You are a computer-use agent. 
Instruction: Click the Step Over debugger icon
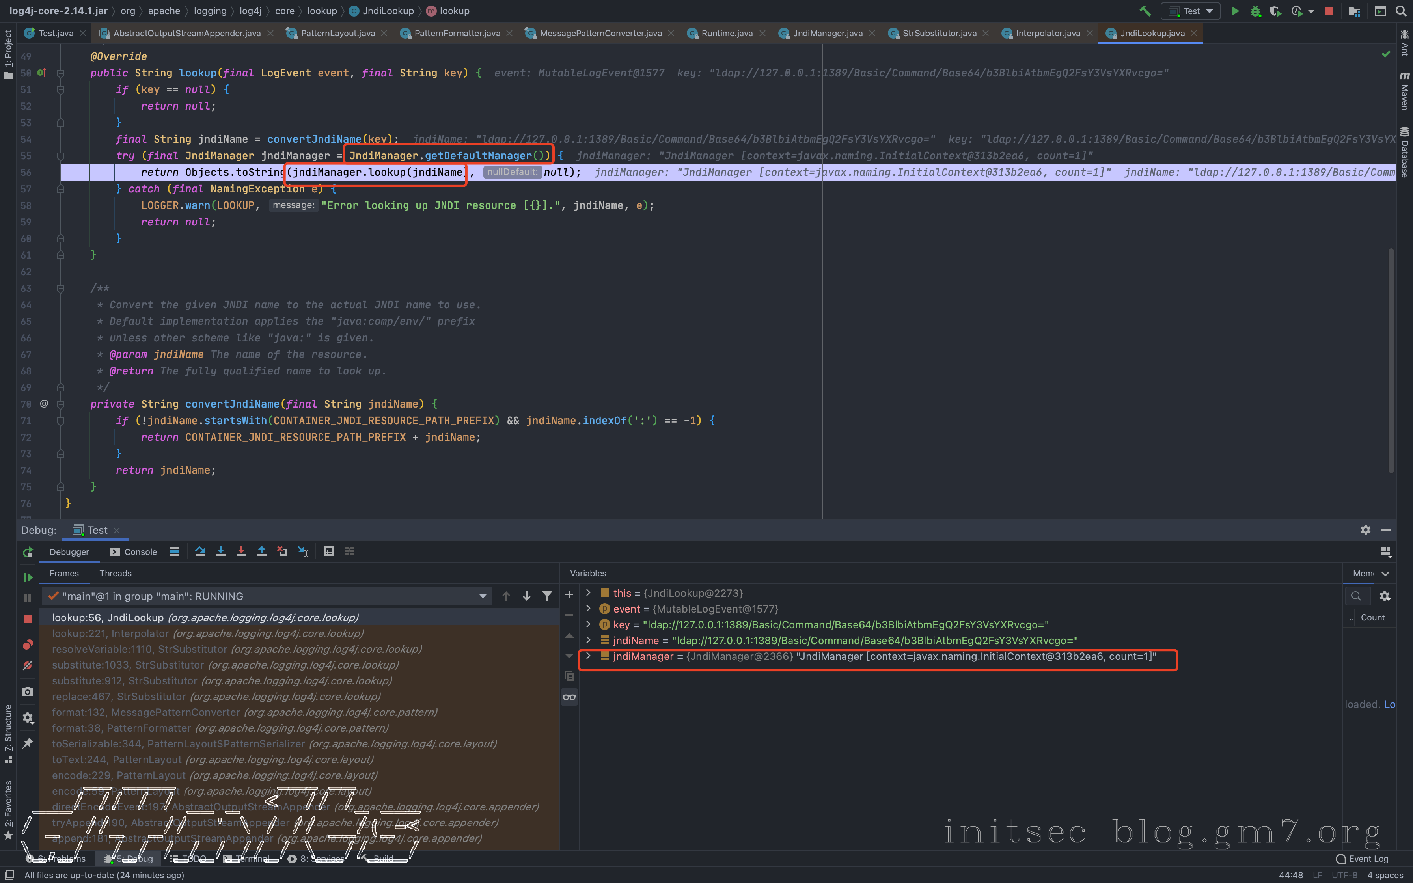[x=199, y=551]
